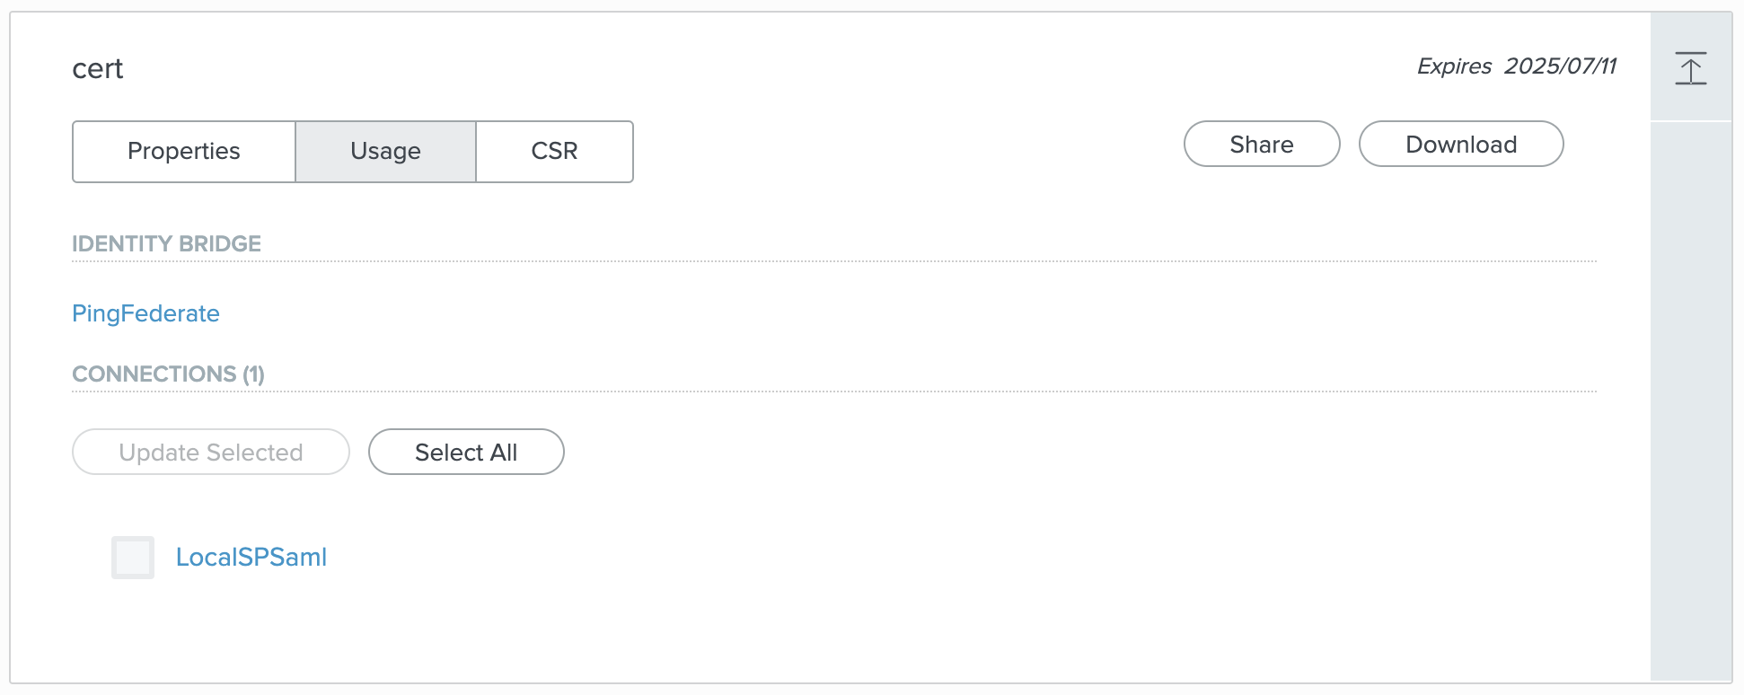Check the LocalSPSaml connection checkbox
The width and height of the screenshot is (1744, 695).
132,557
